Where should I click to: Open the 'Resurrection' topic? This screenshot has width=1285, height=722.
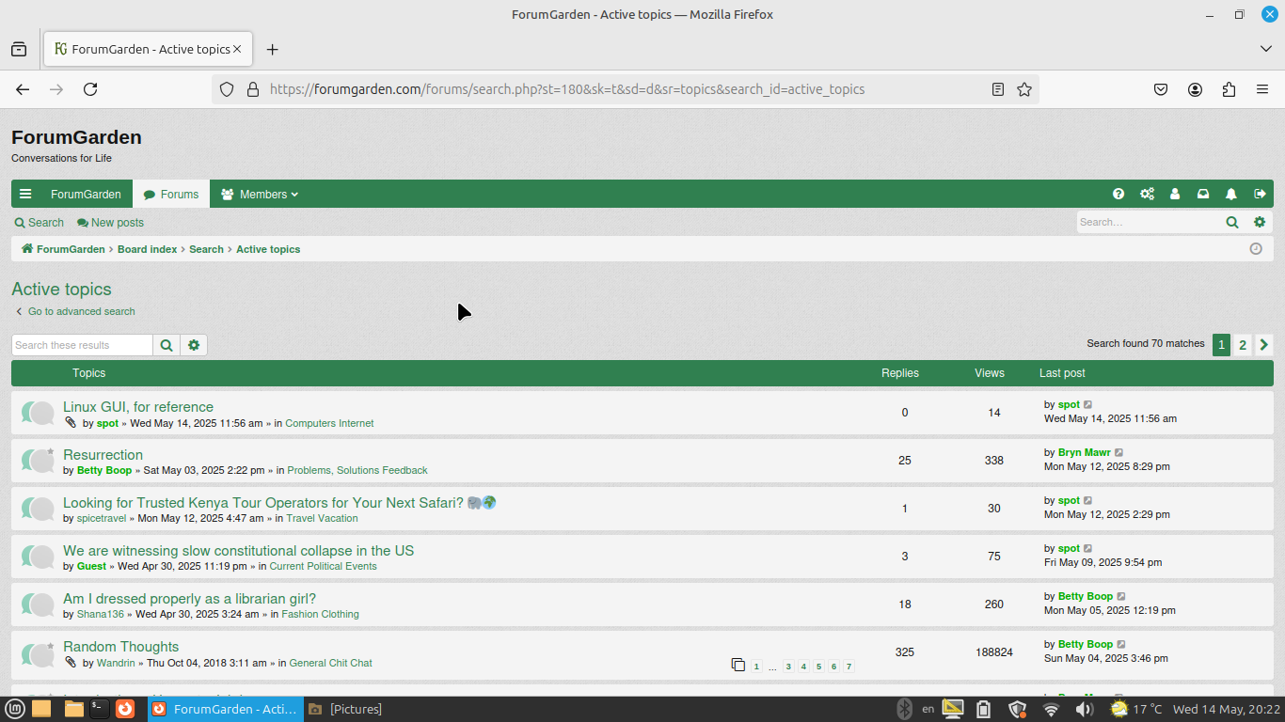tap(103, 455)
